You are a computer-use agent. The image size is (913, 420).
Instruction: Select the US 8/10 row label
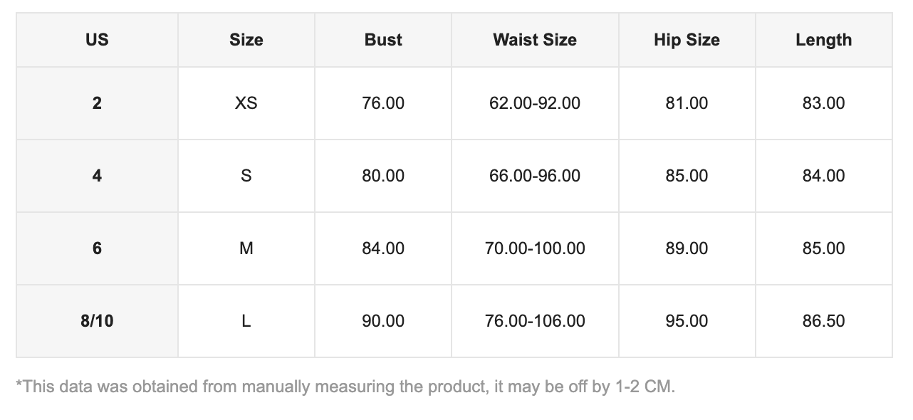click(97, 321)
